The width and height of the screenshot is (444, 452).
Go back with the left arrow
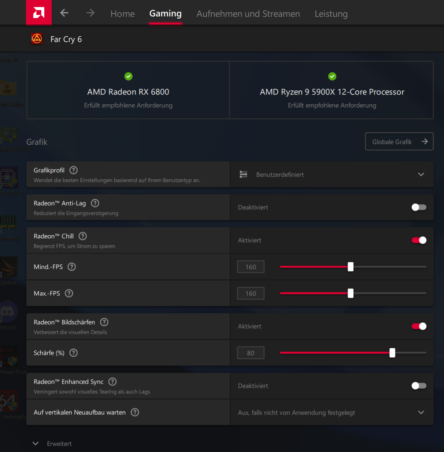(x=64, y=13)
